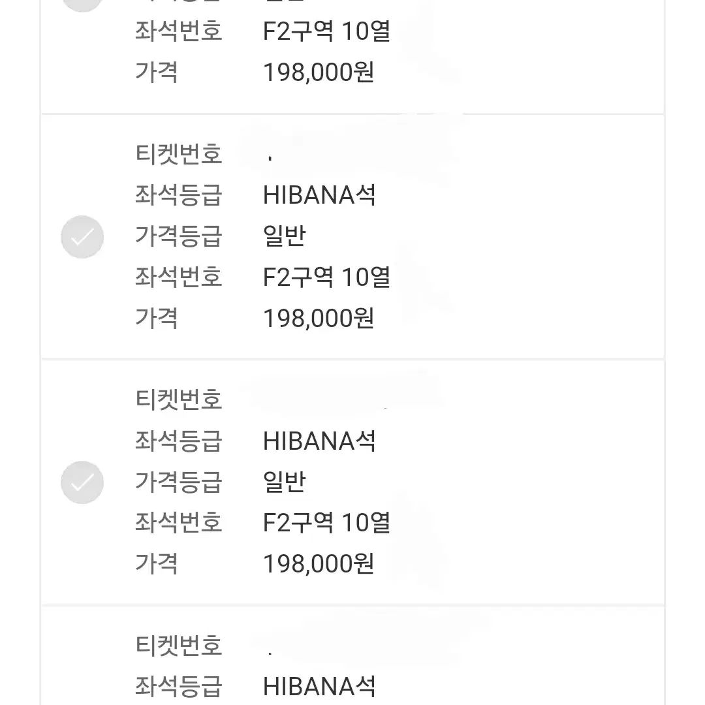Click the 일반 price grade in the first fully visible ticket
This screenshot has width=705, height=705.
[x=284, y=236]
